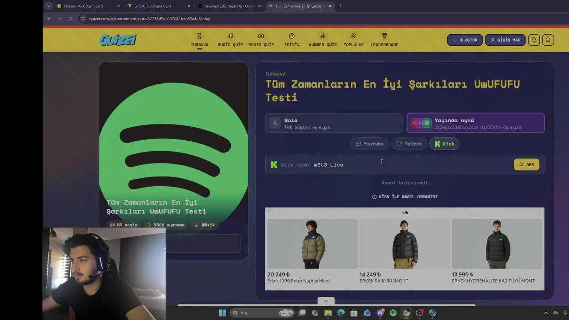Click the kick.com channel name input field
This screenshot has width=569, height=320.
(x=389, y=164)
